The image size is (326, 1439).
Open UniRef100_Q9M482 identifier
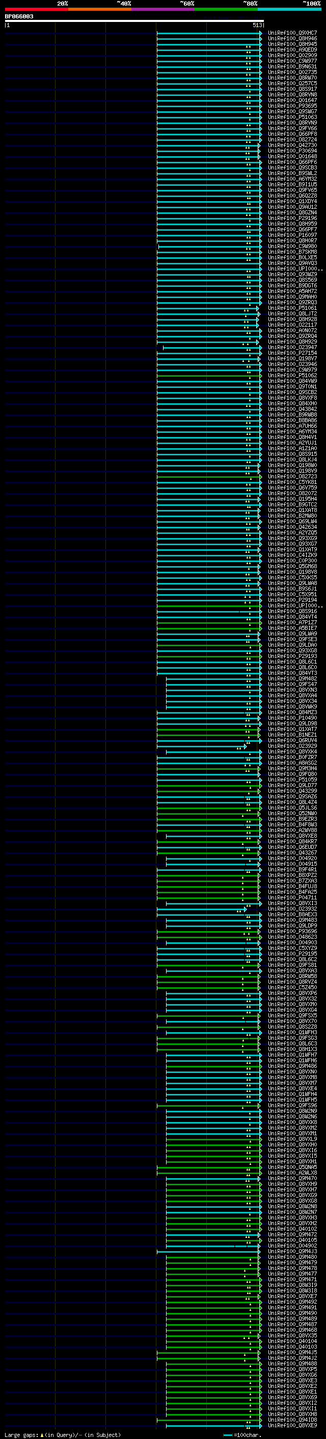[292, 679]
